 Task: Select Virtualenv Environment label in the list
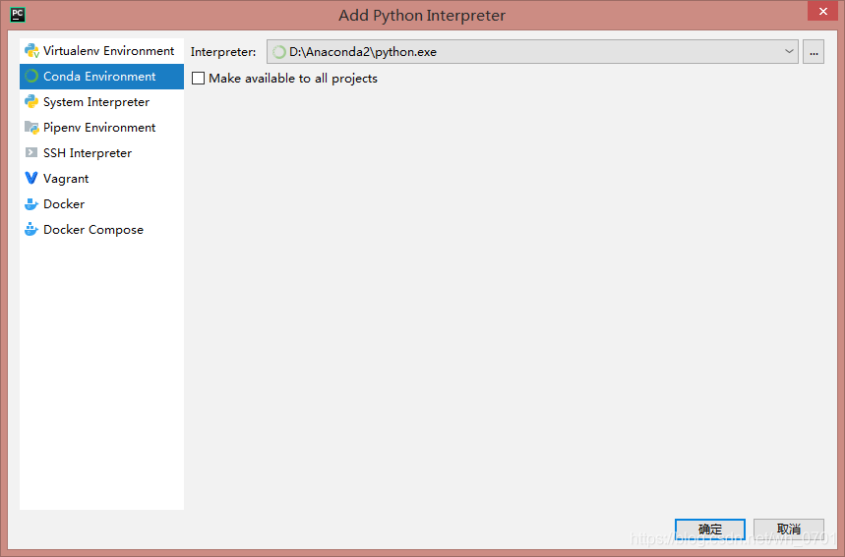point(109,51)
